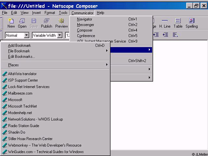Screen dimensions: 208x156
Task: Open the Variable Width font dropdown
Action: coord(60,35)
